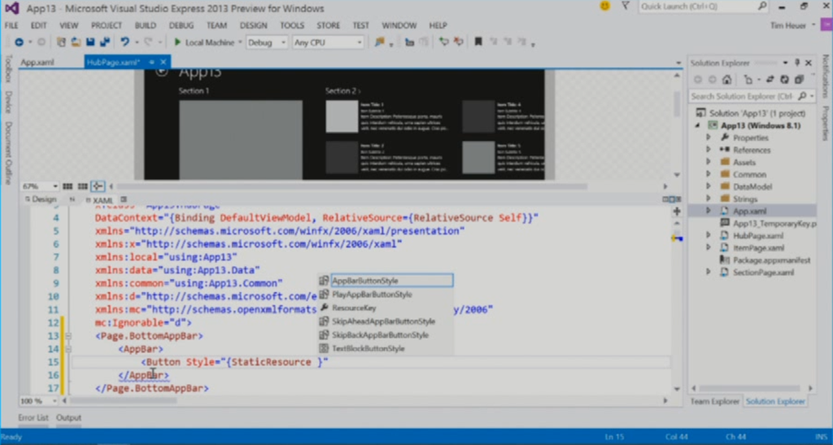Expand the Common folder
Viewport: 833px width, 445px height.
coord(709,174)
